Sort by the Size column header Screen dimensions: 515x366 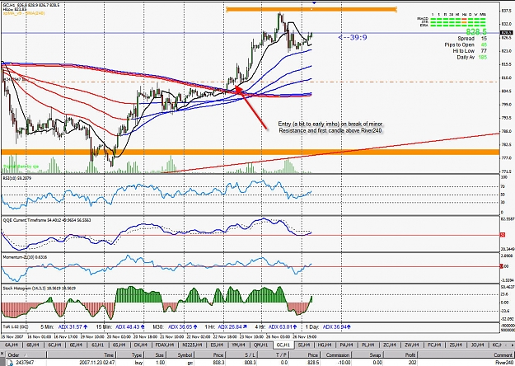(155, 354)
